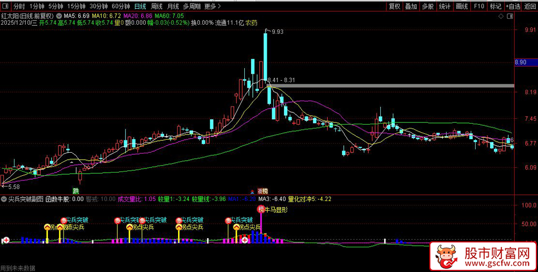The width and height of the screenshot is (538, 272).
Task: Select the 日线 daily chart tab
Action: pos(140,6)
